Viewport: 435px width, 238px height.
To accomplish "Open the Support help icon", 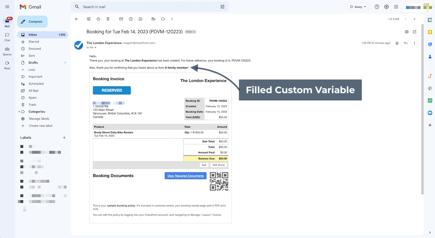I will [x=377, y=7].
